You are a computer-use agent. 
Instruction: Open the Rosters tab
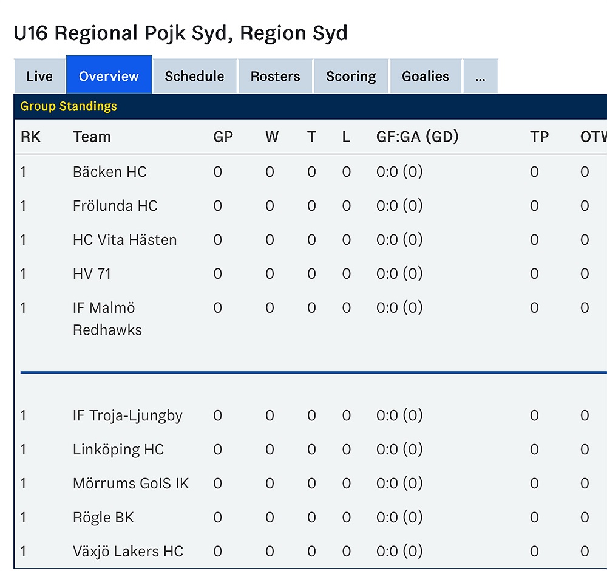275,76
